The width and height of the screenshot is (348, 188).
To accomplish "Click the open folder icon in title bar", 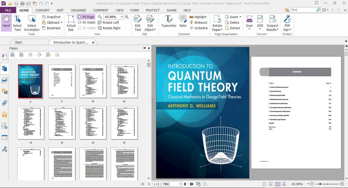I will tap(10, 4).
